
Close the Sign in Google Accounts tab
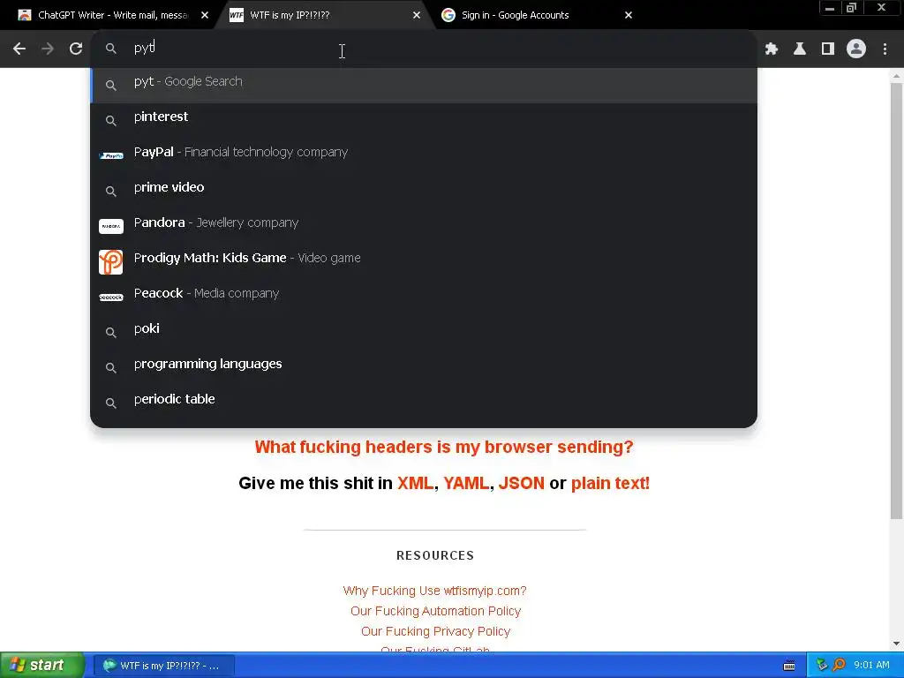[629, 15]
